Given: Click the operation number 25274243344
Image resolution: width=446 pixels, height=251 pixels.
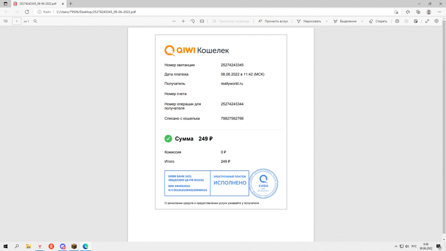Looking at the screenshot, I should (232, 104).
